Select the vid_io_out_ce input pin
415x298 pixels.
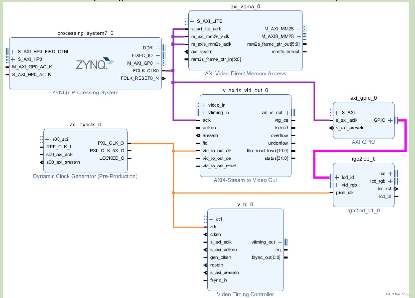pos(216,158)
